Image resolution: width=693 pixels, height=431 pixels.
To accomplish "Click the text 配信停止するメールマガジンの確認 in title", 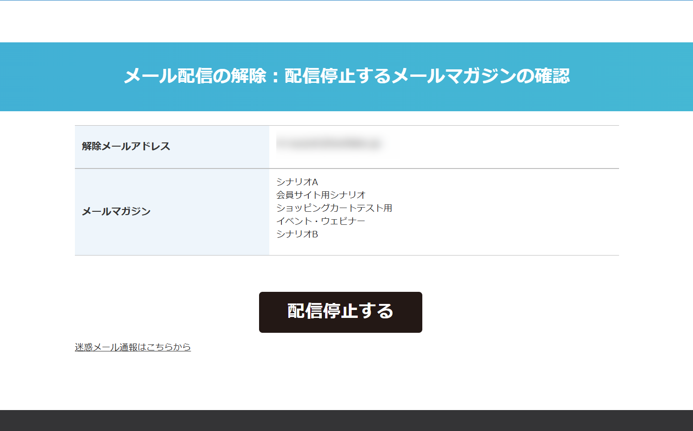I will (x=427, y=76).
